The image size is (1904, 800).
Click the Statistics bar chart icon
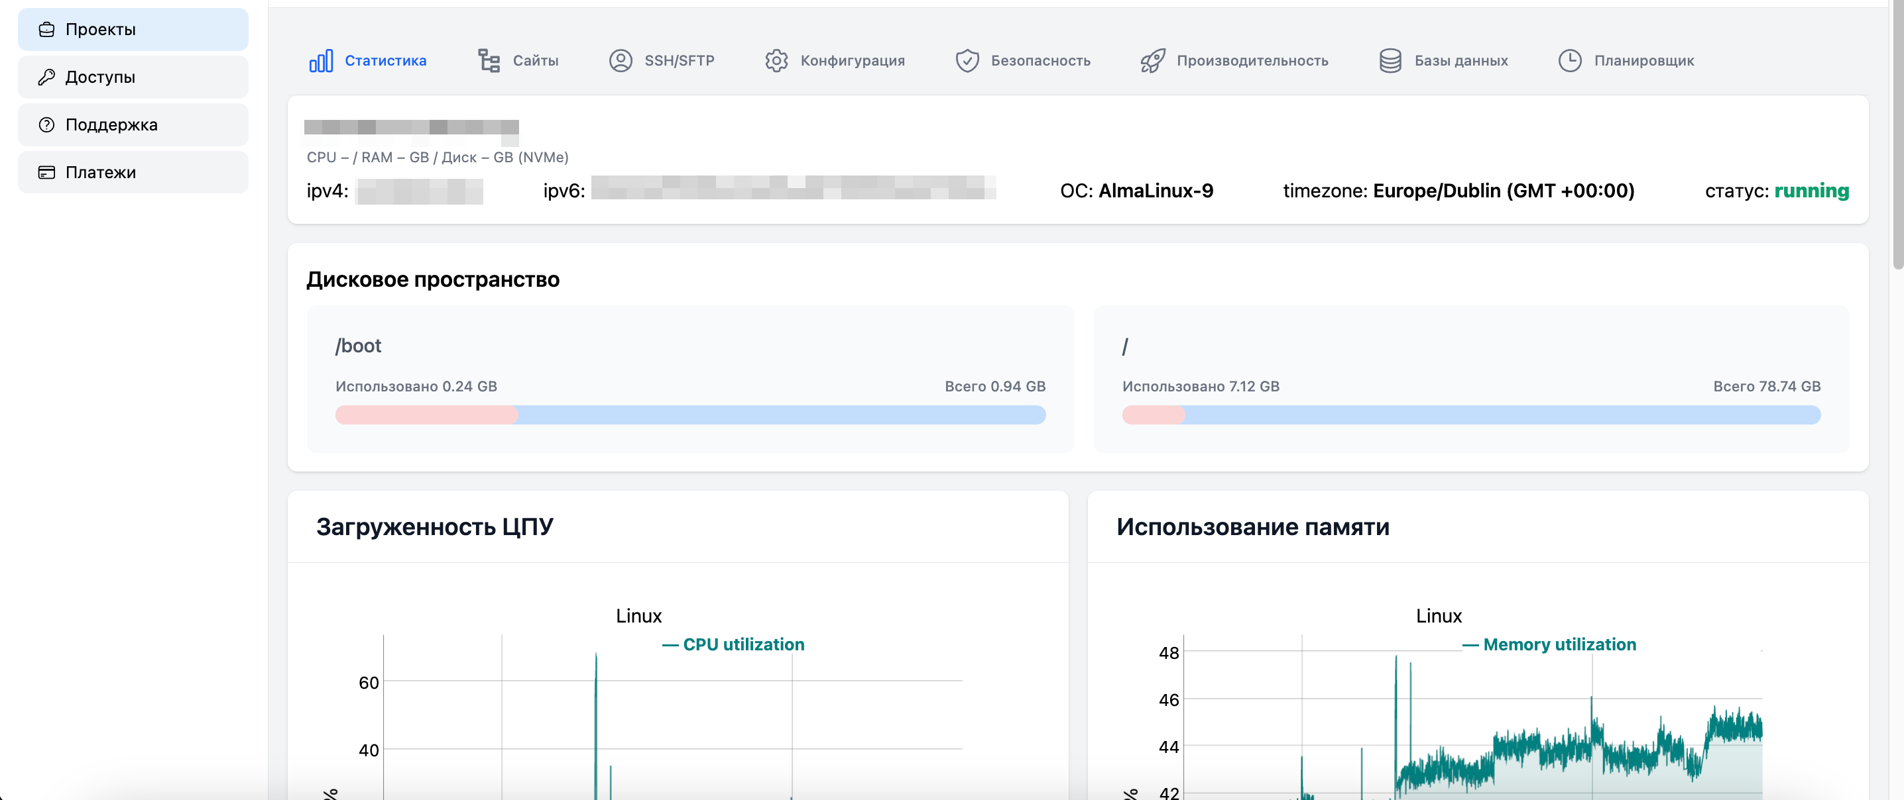pyautogui.click(x=321, y=60)
